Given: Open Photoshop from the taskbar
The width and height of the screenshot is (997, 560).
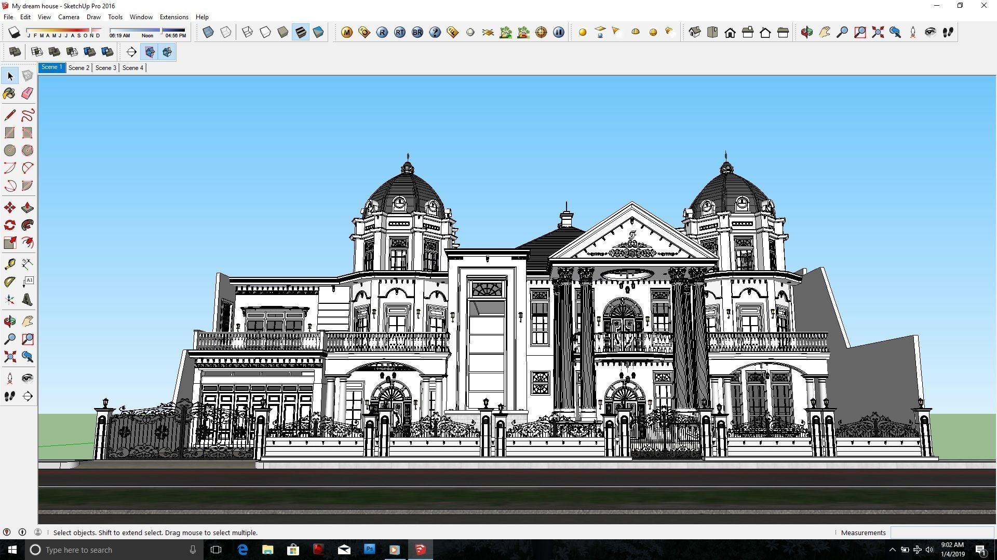Looking at the screenshot, I should click(369, 549).
